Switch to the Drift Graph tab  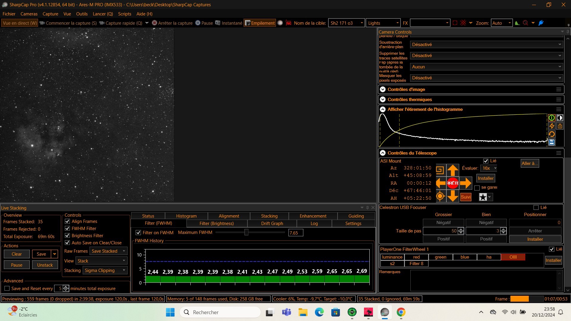tap(272, 224)
